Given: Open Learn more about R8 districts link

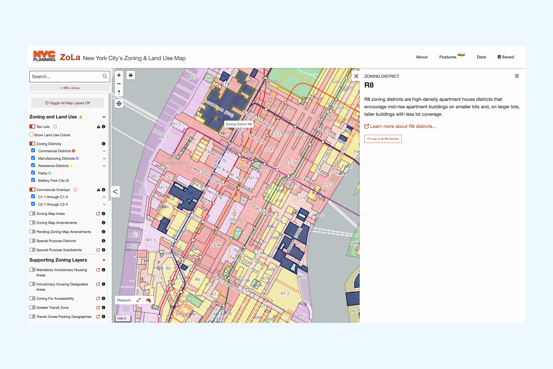Looking at the screenshot, I should tap(400, 126).
